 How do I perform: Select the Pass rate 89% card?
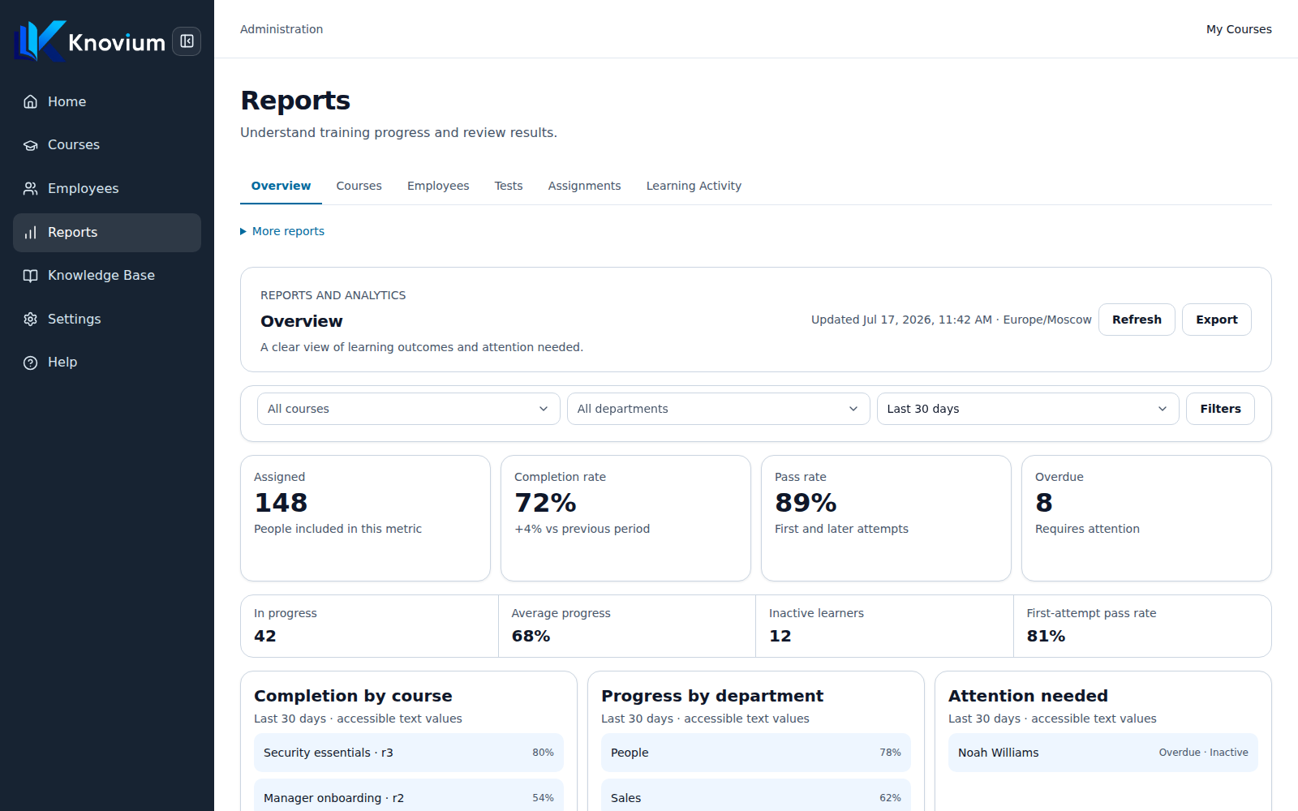[886, 518]
